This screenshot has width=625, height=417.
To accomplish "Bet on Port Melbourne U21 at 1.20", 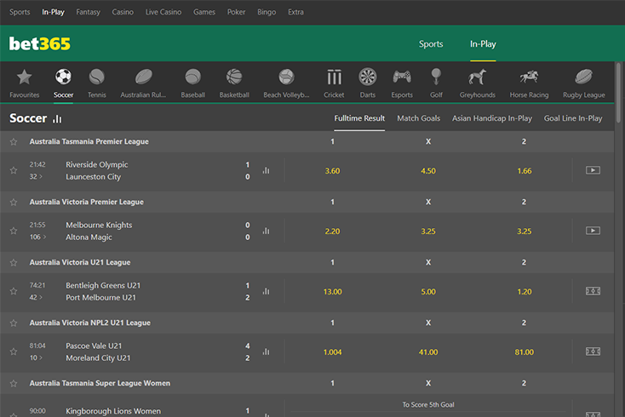I will coord(525,292).
